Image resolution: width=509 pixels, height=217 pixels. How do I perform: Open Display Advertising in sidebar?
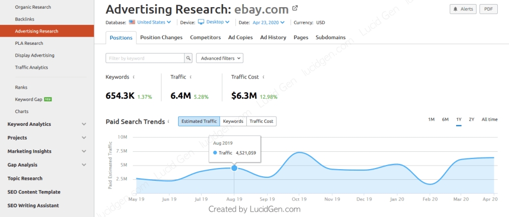coord(35,55)
